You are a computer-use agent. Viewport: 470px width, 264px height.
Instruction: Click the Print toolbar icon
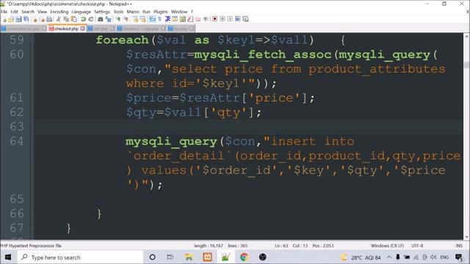(x=49, y=19)
